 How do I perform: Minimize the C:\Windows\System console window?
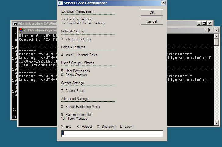click(x=206, y=30)
